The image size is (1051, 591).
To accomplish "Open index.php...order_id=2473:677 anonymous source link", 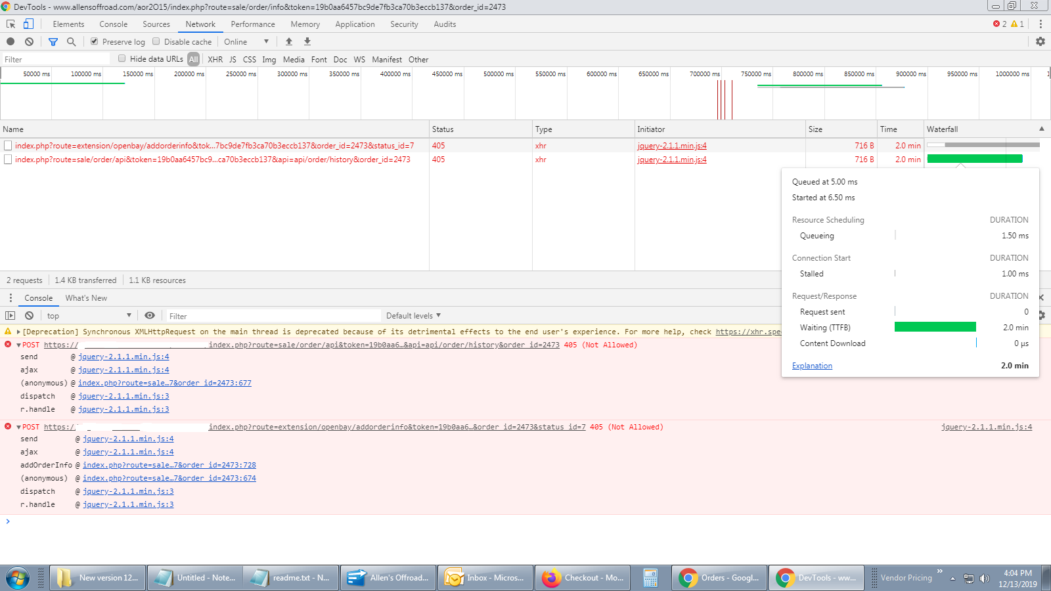I will (165, 383).
